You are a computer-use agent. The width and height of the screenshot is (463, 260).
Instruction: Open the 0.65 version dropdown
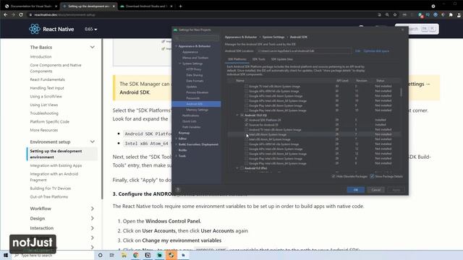(91, 29)
